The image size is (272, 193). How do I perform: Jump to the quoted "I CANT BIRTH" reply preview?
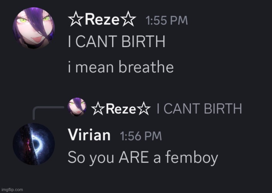pos(199,109)
